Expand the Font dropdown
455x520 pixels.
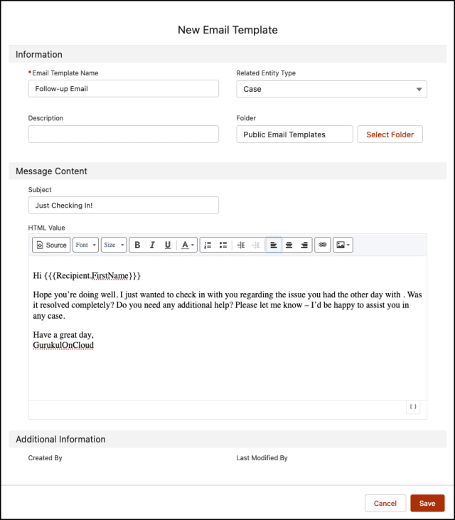(85, 245)
